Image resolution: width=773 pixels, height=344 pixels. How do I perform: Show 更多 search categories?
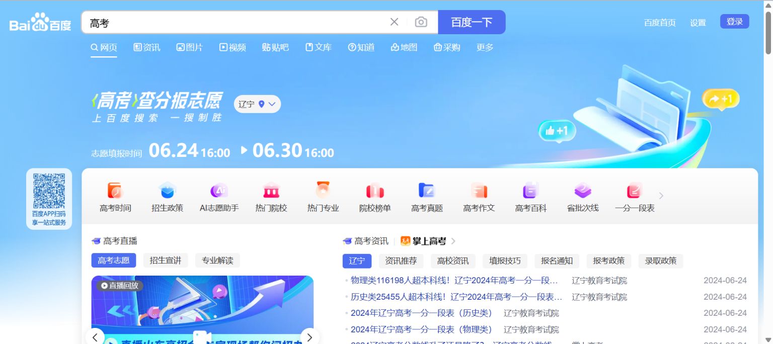[x=485, y=47]
